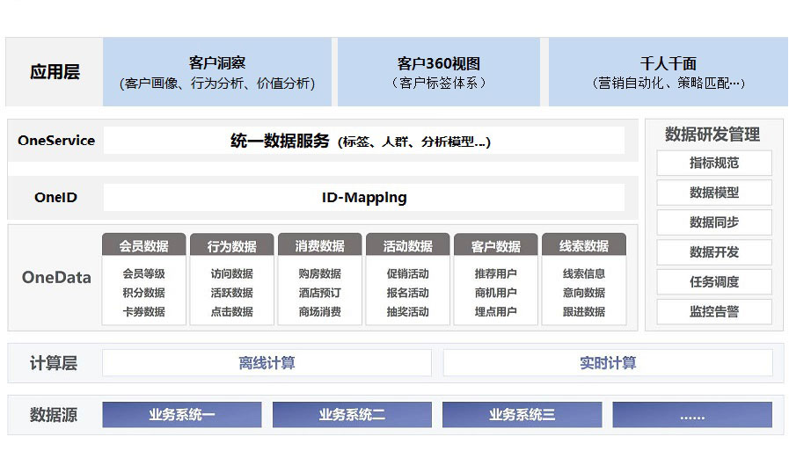This screenshot has width=789, height=451.
Task: Select the ID-Mapping bar
Action: 363,197
